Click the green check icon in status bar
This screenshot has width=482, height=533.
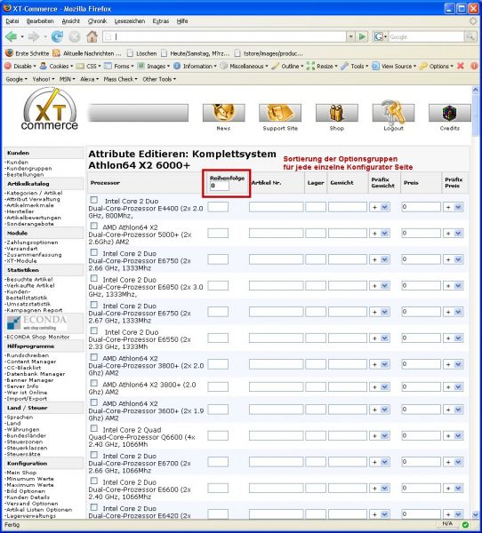click(x=465, y=524)
